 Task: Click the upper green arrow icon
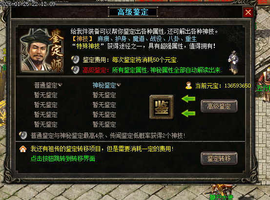tap(188, 99)
